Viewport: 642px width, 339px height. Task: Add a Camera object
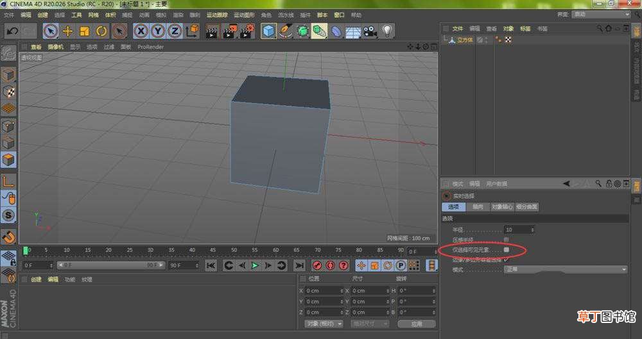(370, 31)
